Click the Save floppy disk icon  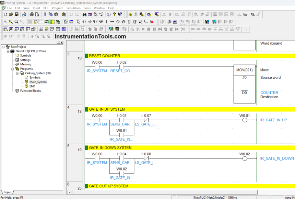coord(16,14)
